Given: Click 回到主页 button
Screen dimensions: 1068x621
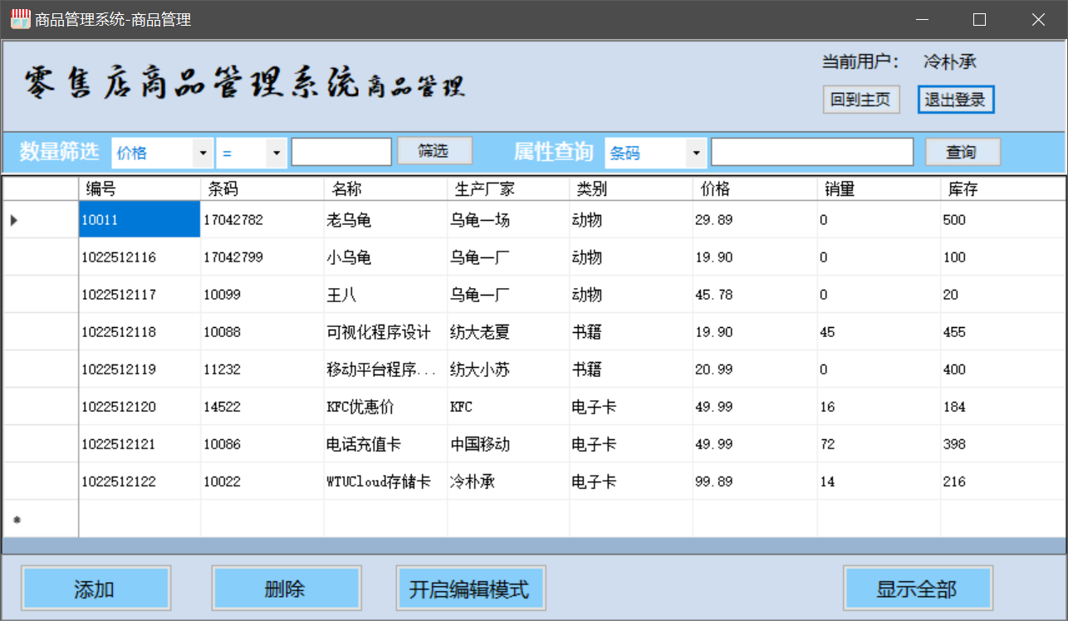Looking at the screenshot, I should pyautogui.click(x=861, y=100).
